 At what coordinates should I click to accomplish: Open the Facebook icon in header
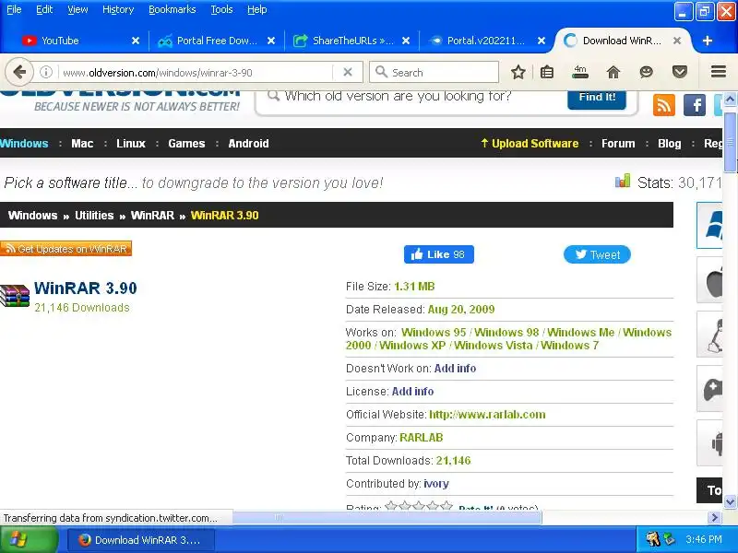[695, 105]
